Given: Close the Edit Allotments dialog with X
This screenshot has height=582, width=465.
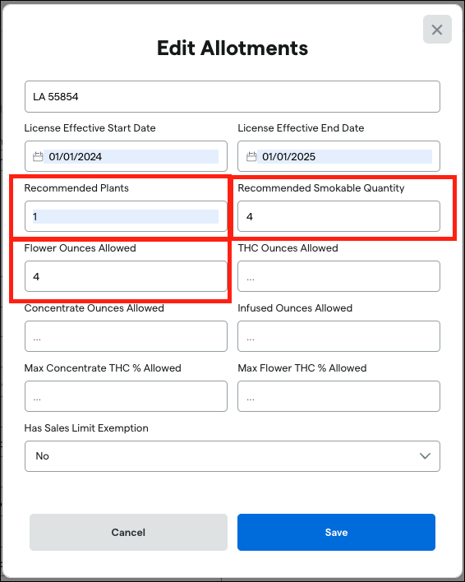Looking at the screenshot, I should (x=437, y=30).
